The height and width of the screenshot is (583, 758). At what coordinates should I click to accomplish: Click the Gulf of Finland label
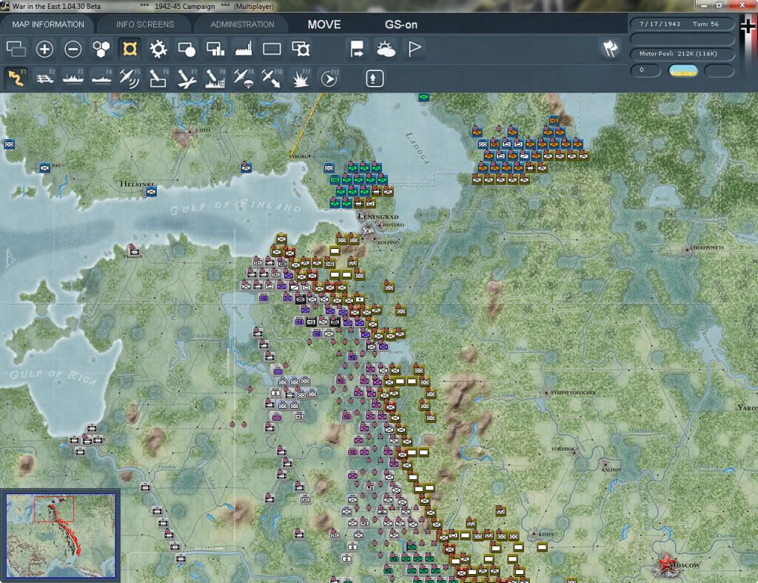[235, 207]
